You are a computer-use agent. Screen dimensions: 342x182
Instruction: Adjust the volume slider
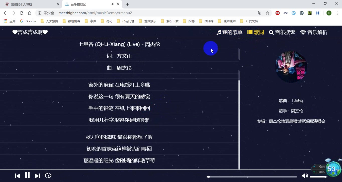coord(318,177)
